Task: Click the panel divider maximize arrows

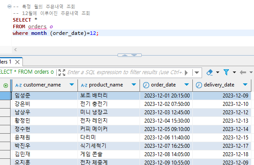Action: [x=129, y=55]
